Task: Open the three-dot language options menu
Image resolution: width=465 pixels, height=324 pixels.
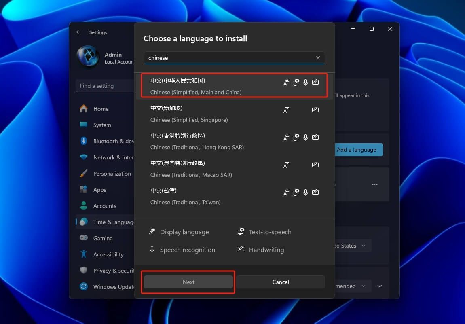Action: pyautogui.click(x=375, y=184)
